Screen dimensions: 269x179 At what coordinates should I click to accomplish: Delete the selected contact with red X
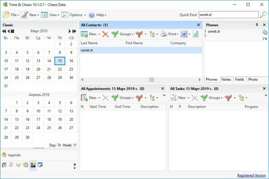click(106, 34)
